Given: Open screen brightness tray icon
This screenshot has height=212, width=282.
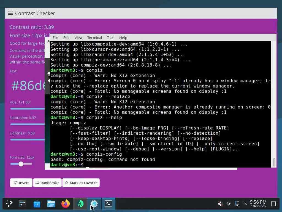Looking at the screenshot, I should click(x=229, y=204).
